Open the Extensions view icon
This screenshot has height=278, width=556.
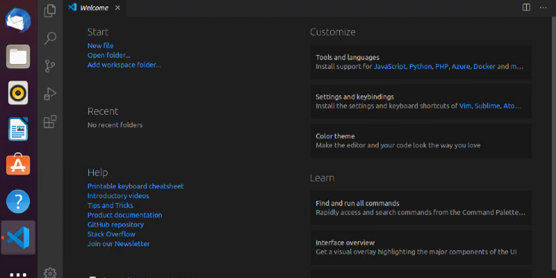[50, 122]
